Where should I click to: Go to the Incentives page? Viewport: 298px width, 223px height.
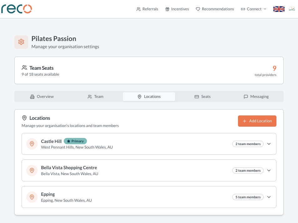click(177, 9)
